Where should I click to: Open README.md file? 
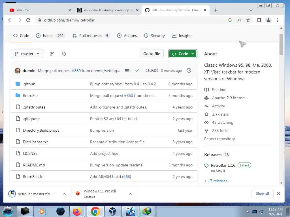click(34, 165)
